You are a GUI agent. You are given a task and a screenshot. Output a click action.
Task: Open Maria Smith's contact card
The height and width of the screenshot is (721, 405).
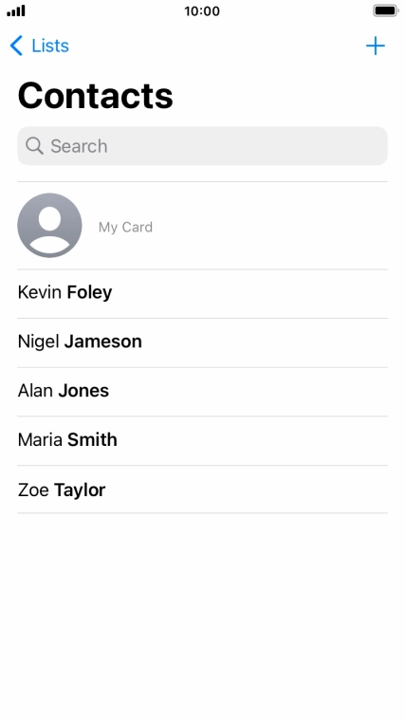click(202, 440)
